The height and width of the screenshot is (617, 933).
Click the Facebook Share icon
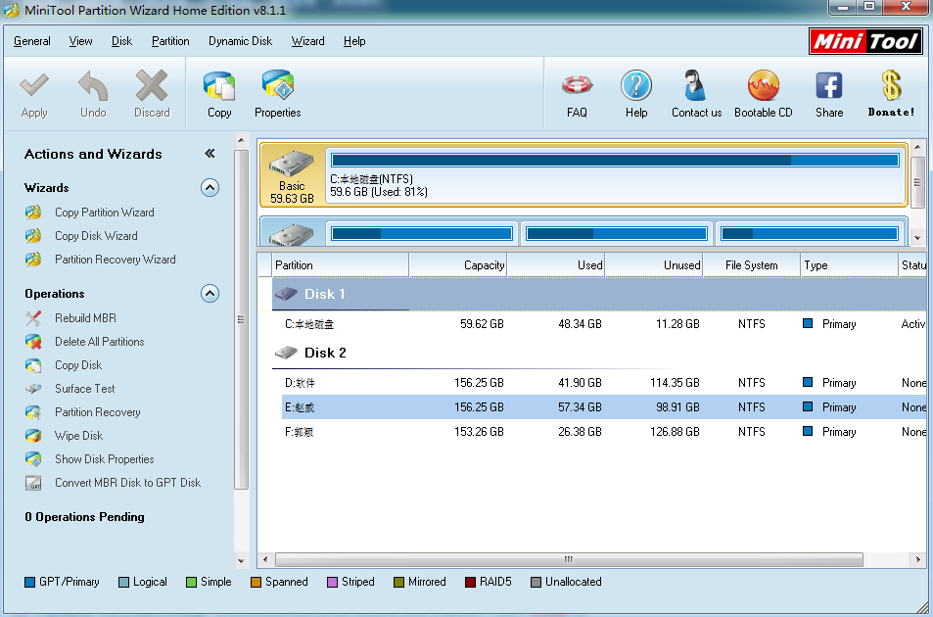pyautogui.click(x=829, y=85)
